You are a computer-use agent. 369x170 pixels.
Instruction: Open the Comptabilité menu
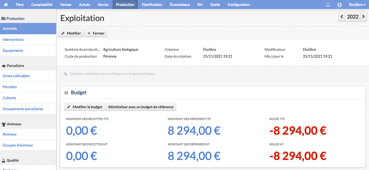click(x=42, y=4)
